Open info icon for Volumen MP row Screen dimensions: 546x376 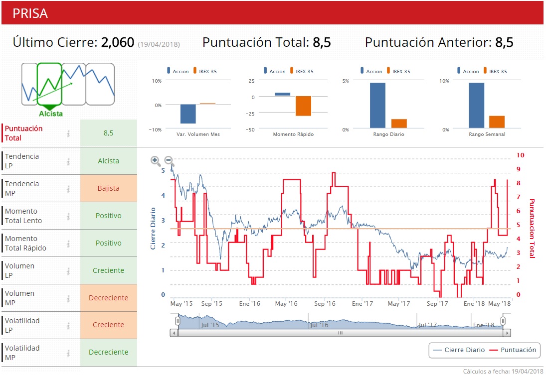click(x=69, y=298)
